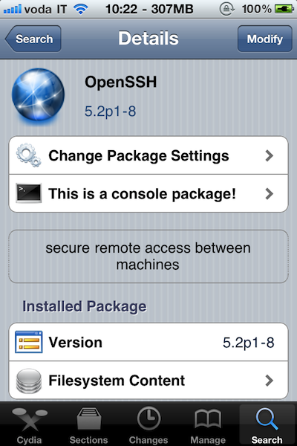Select the Search tab in bottom bar

pos(267,425)
